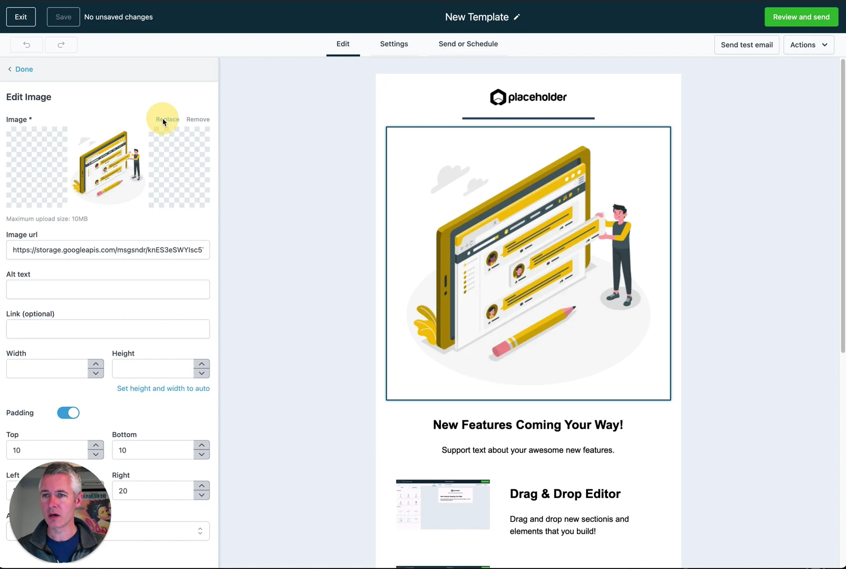Increase Width with up stepper arrow
The width and height of the screenshot is (846, 569).
coord(95,364)
